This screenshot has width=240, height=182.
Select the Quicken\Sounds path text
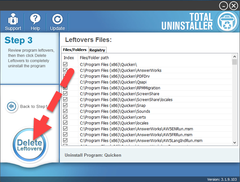pyautogui.click(x=115, y=111)
